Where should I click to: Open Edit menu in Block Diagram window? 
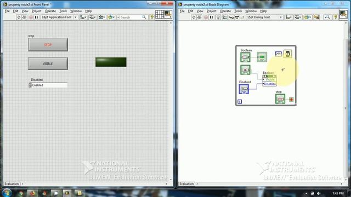click(x=190, y=11)
